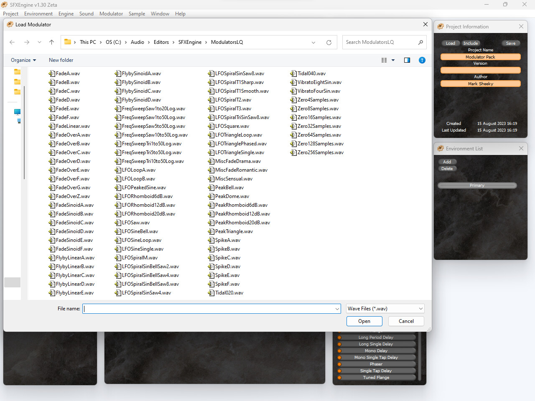Open the Zero256Samples.wav file icon
Screen dimensions: 535x401
pyautogui.click(x=294, y=152)
